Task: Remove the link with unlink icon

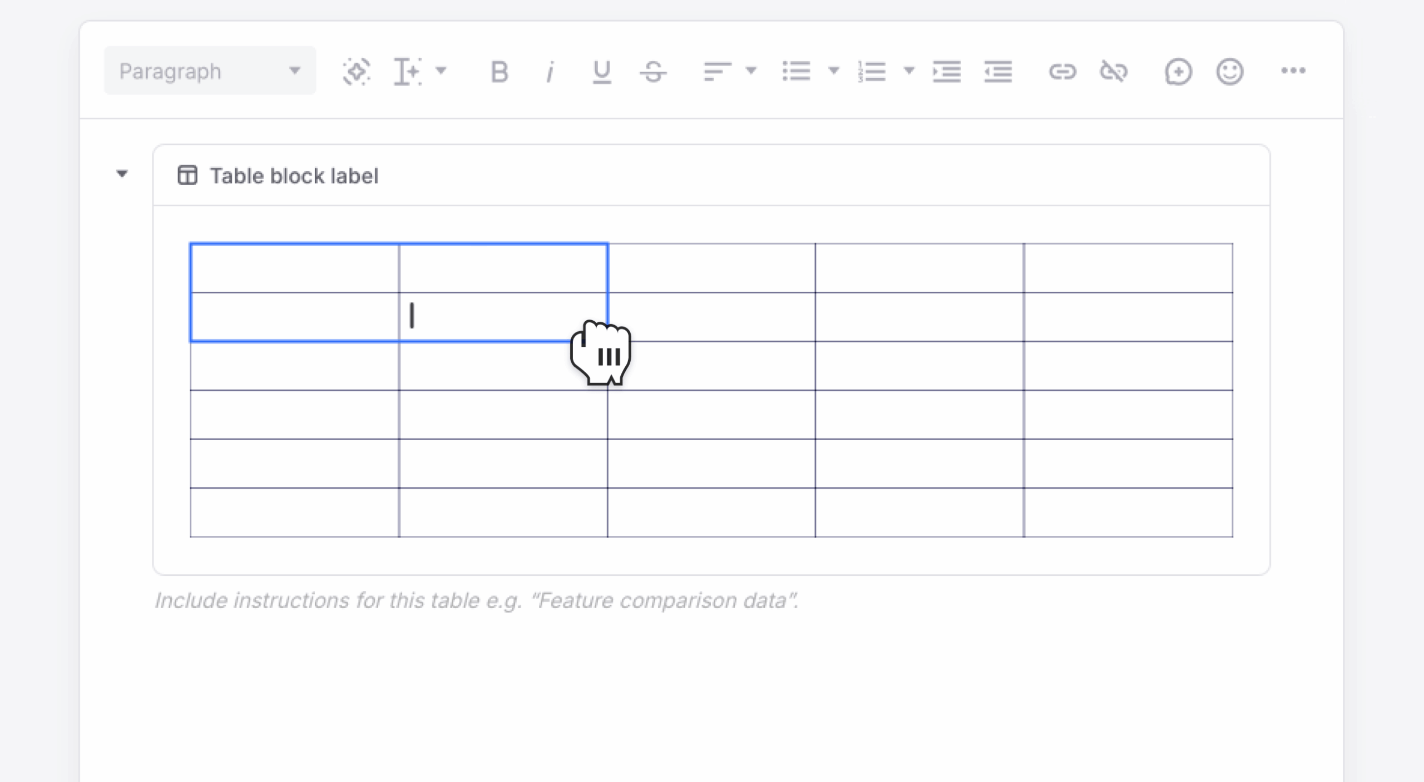Action: point(1115,71)
